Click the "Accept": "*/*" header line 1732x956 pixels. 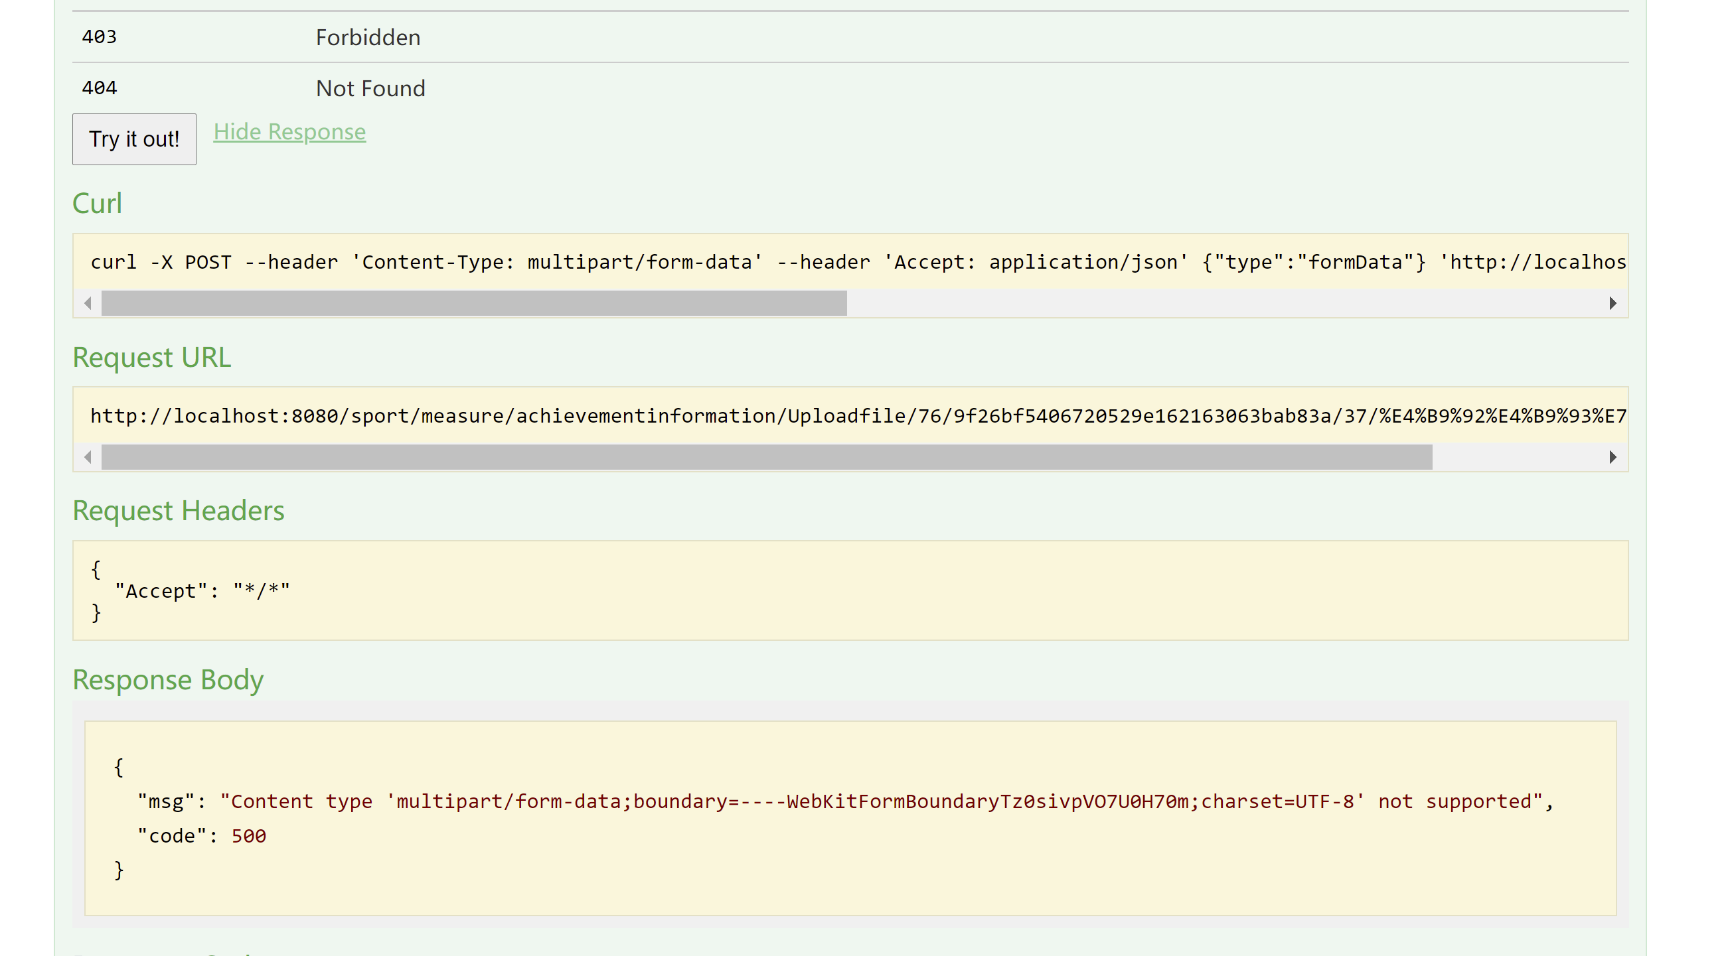pos(202,591)
